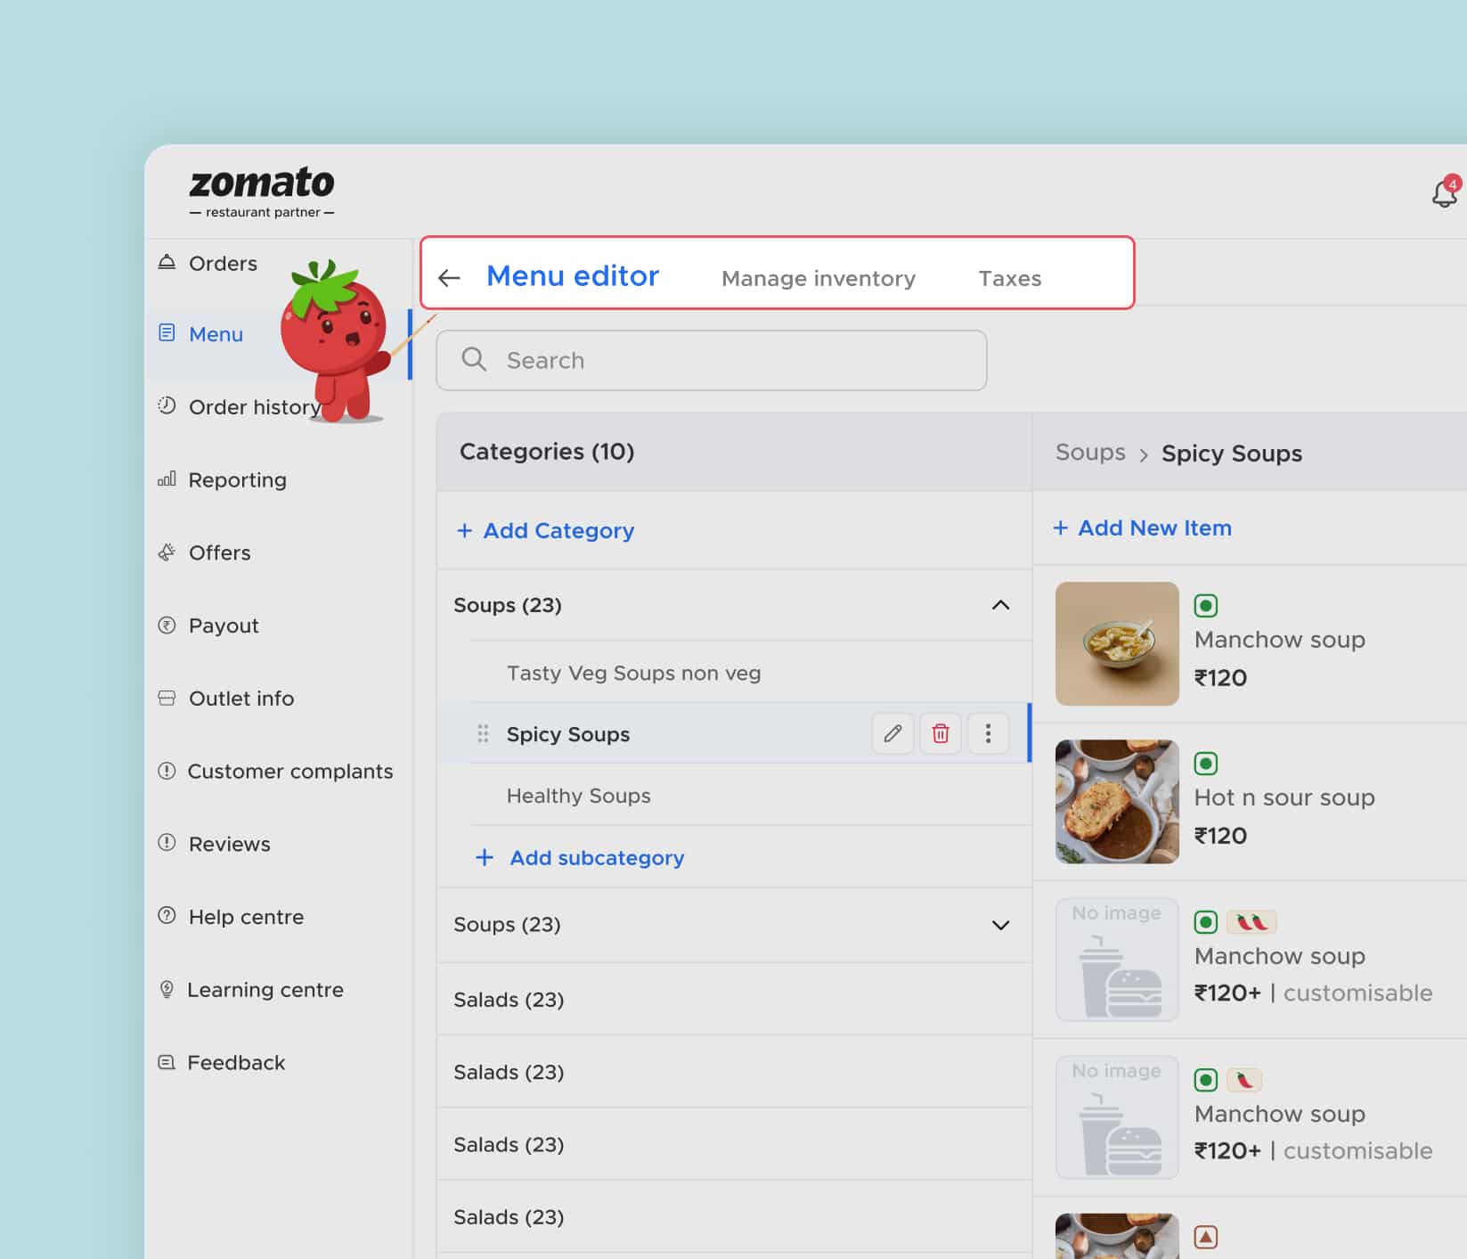
Task: Open the Reporting section in sidebar
Action: 235,479
